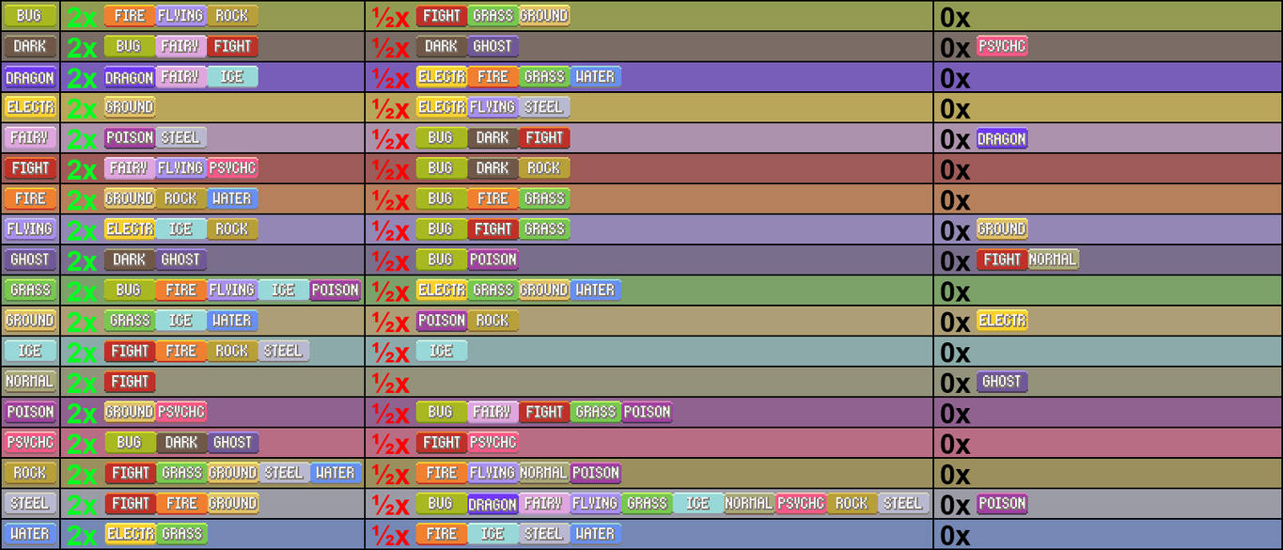Click POISON badge in GRASS row's 2x column
Screen dimensions: 1283x550
pyautogui.click(x=335, y=290)
